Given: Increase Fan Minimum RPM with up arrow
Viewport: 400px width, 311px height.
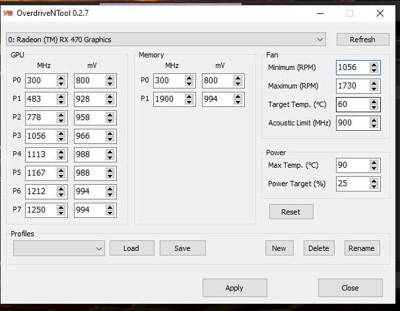Looking at the screenshot, I should pyautogui.click(x=374, y=65).
